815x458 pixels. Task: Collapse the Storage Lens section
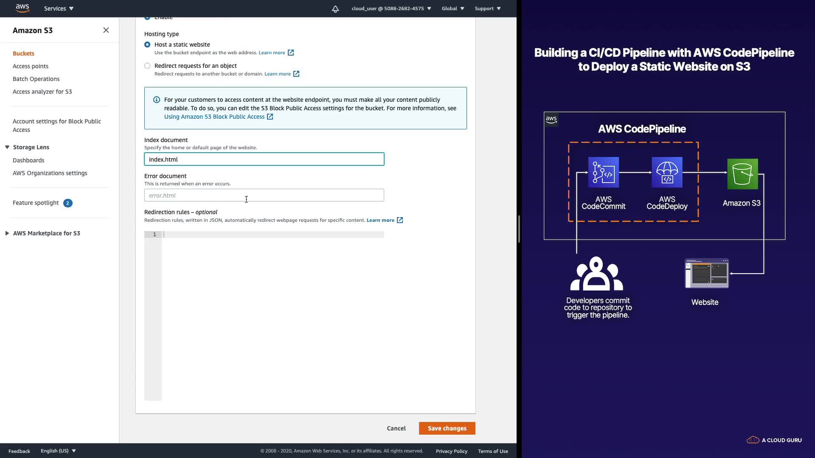click(7, 147)
